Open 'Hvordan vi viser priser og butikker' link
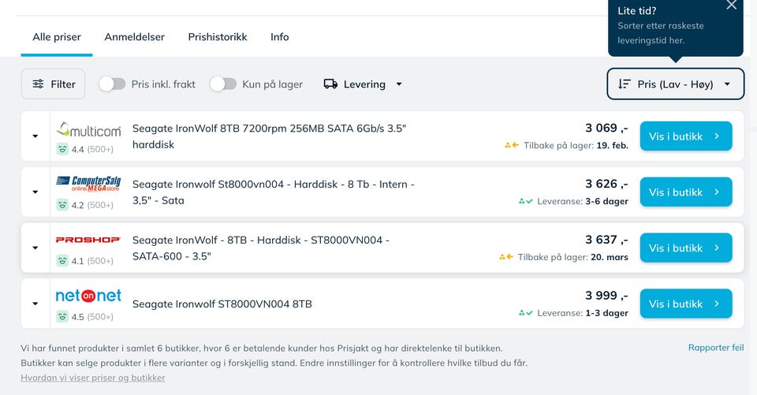The width and height of the screenshot is (757, 395). coord(93,378)
